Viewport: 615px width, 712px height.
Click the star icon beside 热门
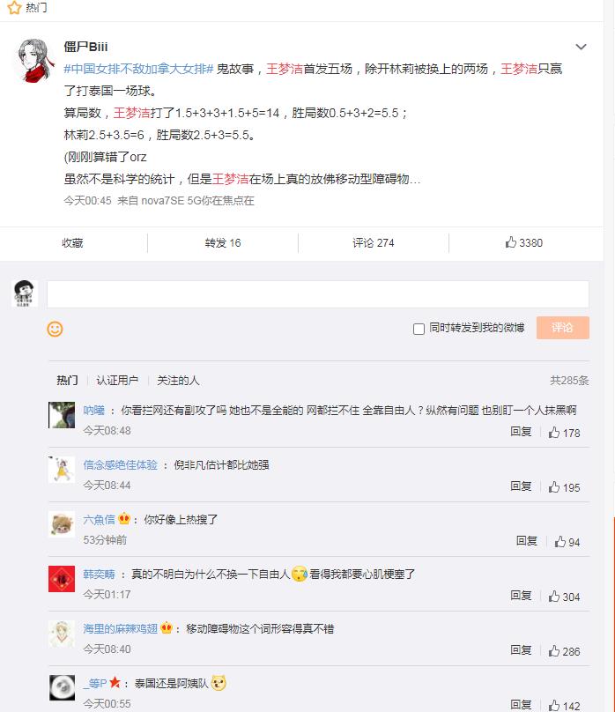pyautogui.click(x=14, y=8)
